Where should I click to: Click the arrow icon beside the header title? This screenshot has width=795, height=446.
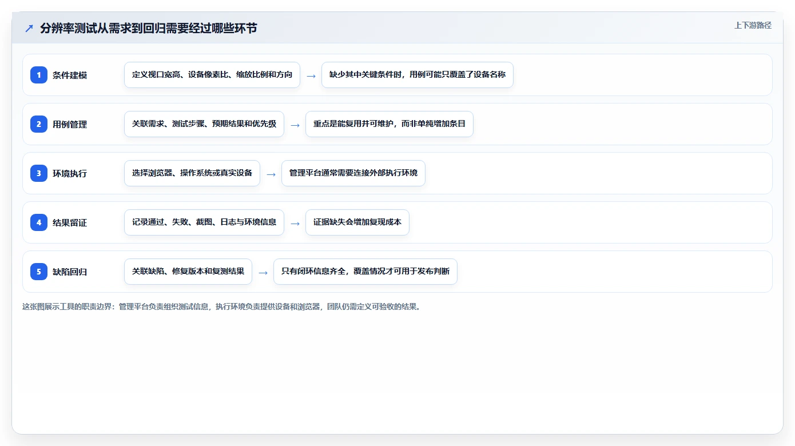click(29, 28)
